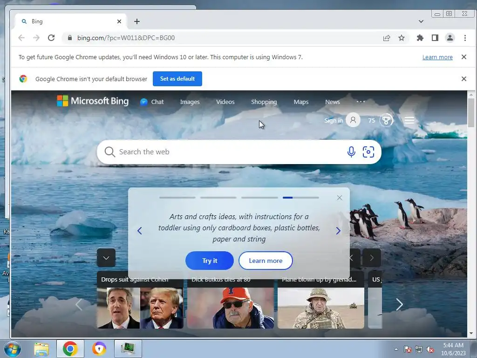Open visual search camera icon
This screenshot has height=358, width=477.
tap(368, 152)
